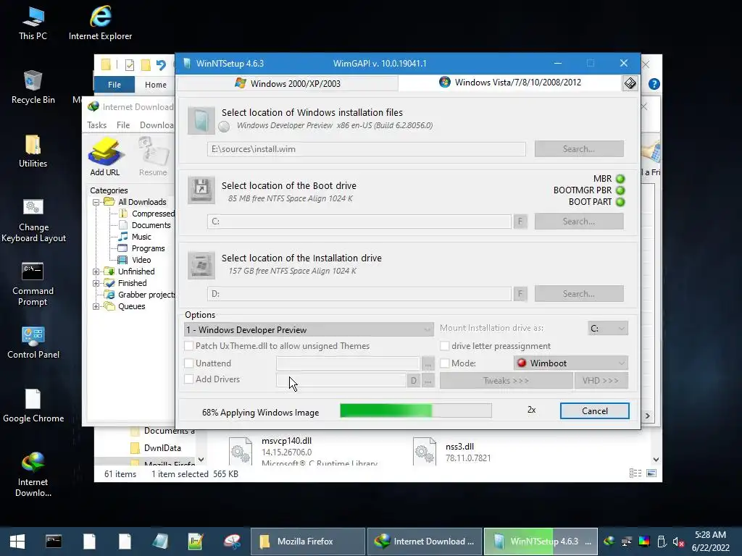The height and width of the screenshot is (556, 742).
Task: Open Home tab in Explorer ribbon
Action: click(x=156, y=85)
